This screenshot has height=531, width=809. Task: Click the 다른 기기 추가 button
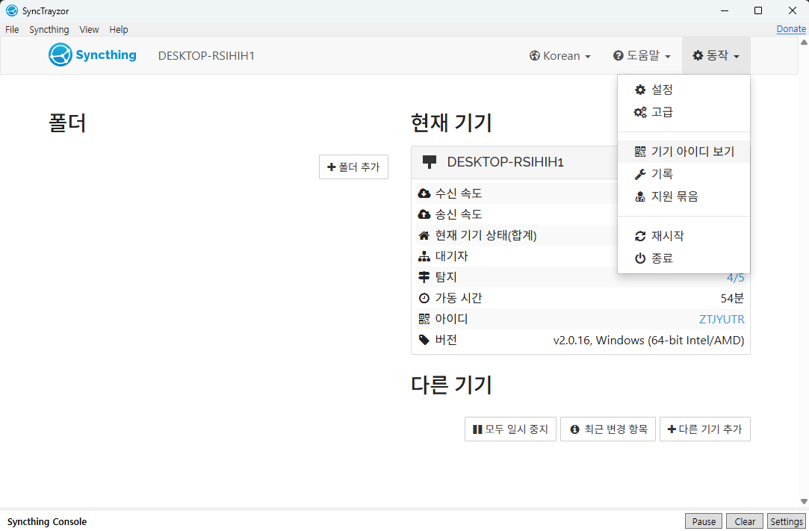(x=704, y=429)
